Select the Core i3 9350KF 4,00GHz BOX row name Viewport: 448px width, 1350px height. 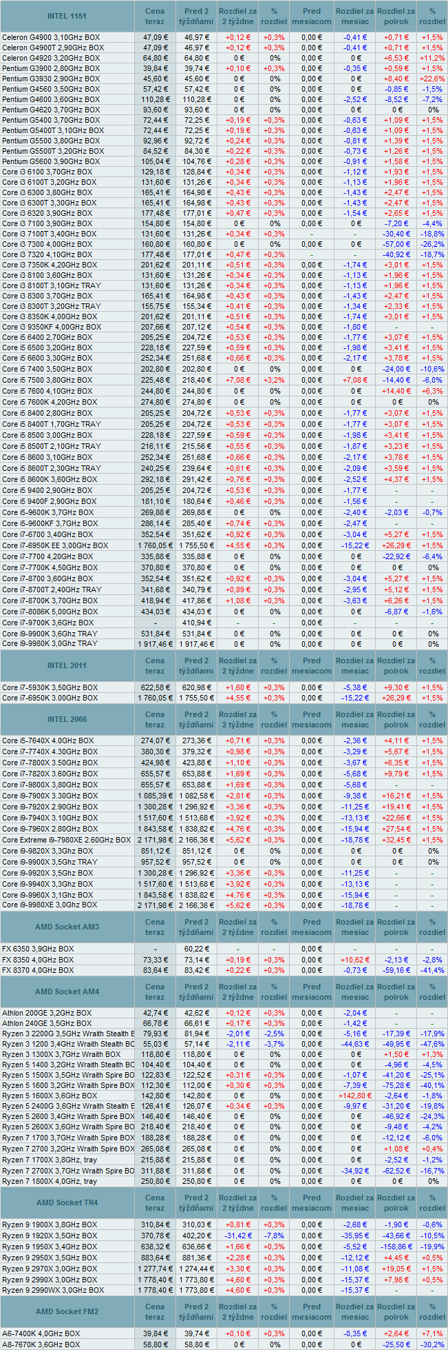pos(52,327)
